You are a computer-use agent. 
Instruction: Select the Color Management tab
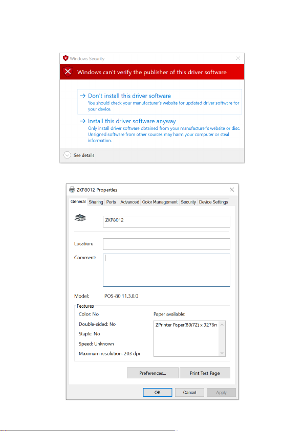(160, 202)
